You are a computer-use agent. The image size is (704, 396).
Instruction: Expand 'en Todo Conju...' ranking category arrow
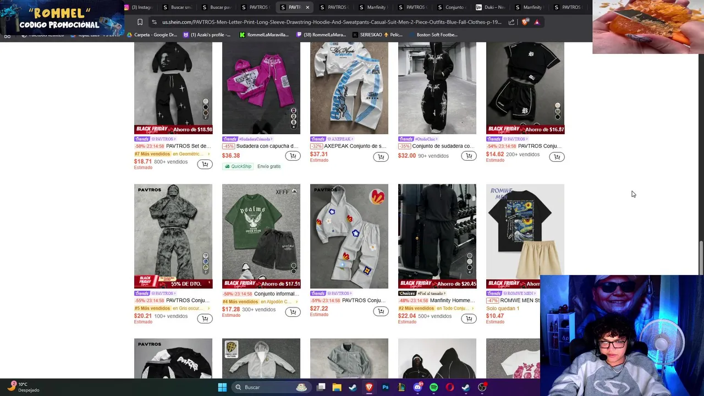point(472,309)
